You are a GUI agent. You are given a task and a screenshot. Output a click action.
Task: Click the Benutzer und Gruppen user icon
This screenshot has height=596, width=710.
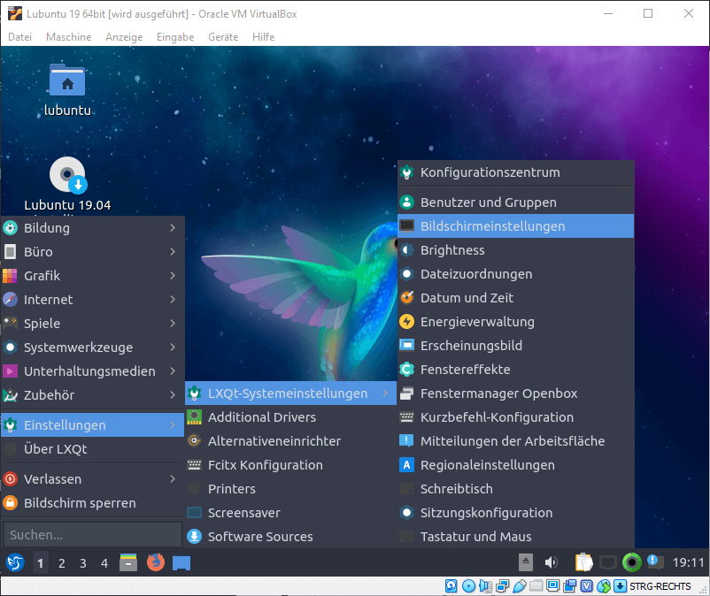click(x=406, y=202)
